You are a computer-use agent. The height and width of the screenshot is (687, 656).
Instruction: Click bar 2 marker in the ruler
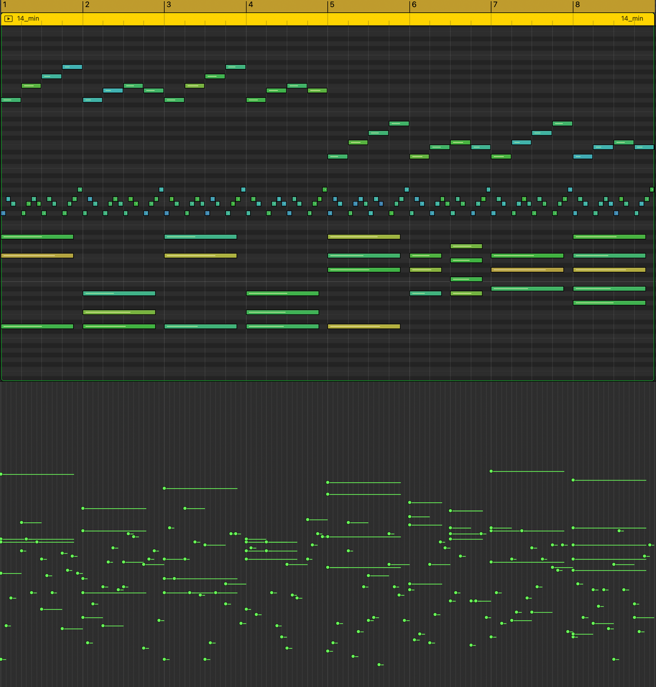pos(86,5)
